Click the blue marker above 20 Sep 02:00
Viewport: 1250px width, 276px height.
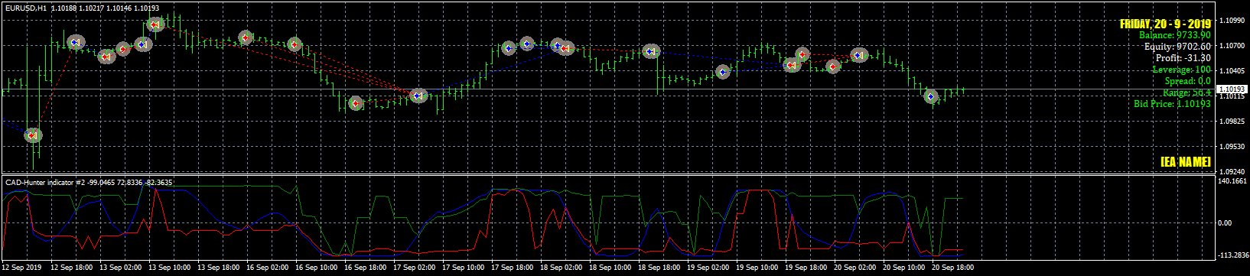pos(859,54)
